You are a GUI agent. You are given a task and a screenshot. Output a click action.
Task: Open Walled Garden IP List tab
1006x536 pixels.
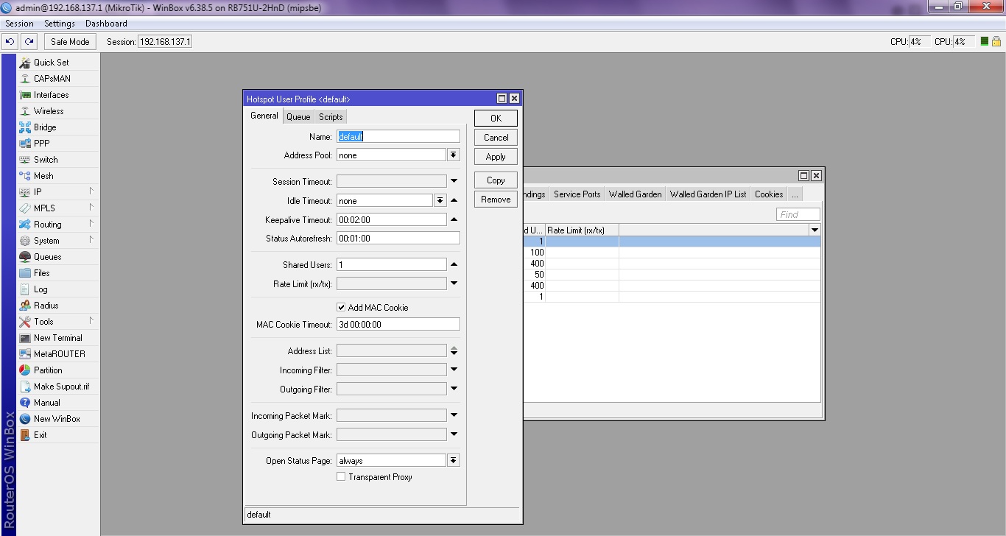708,194
